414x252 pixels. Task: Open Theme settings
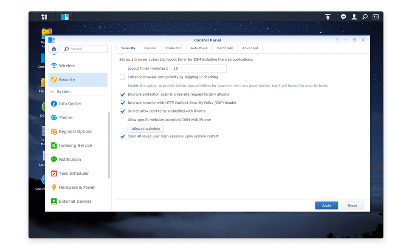tap(78, 118)
